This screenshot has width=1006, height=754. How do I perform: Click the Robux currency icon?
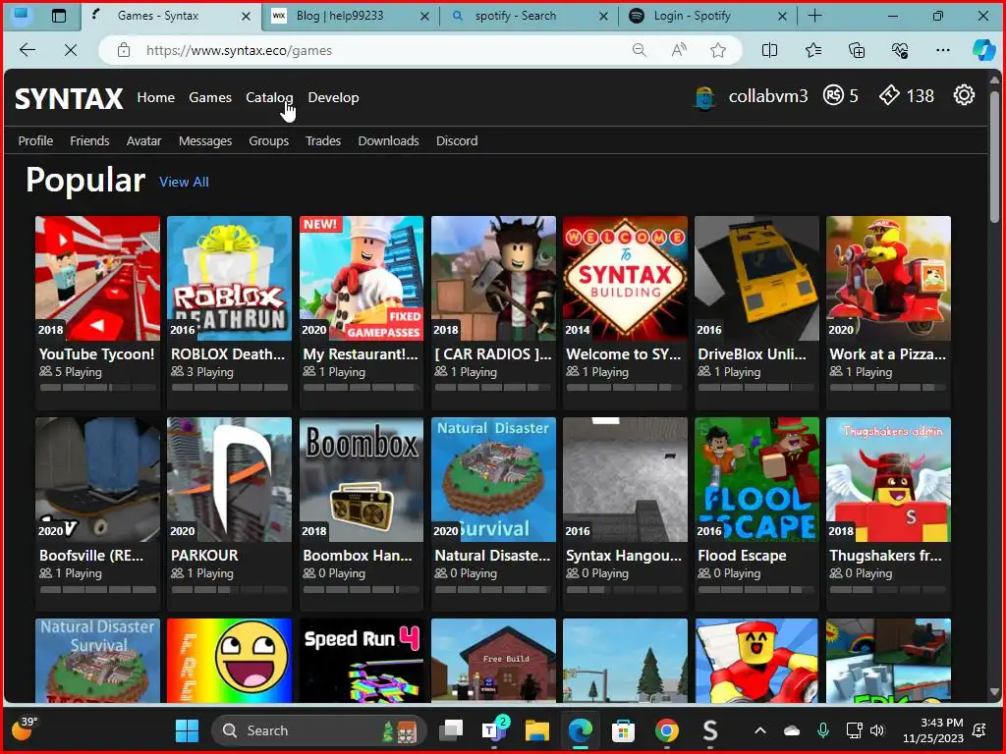tap(833, 95)
